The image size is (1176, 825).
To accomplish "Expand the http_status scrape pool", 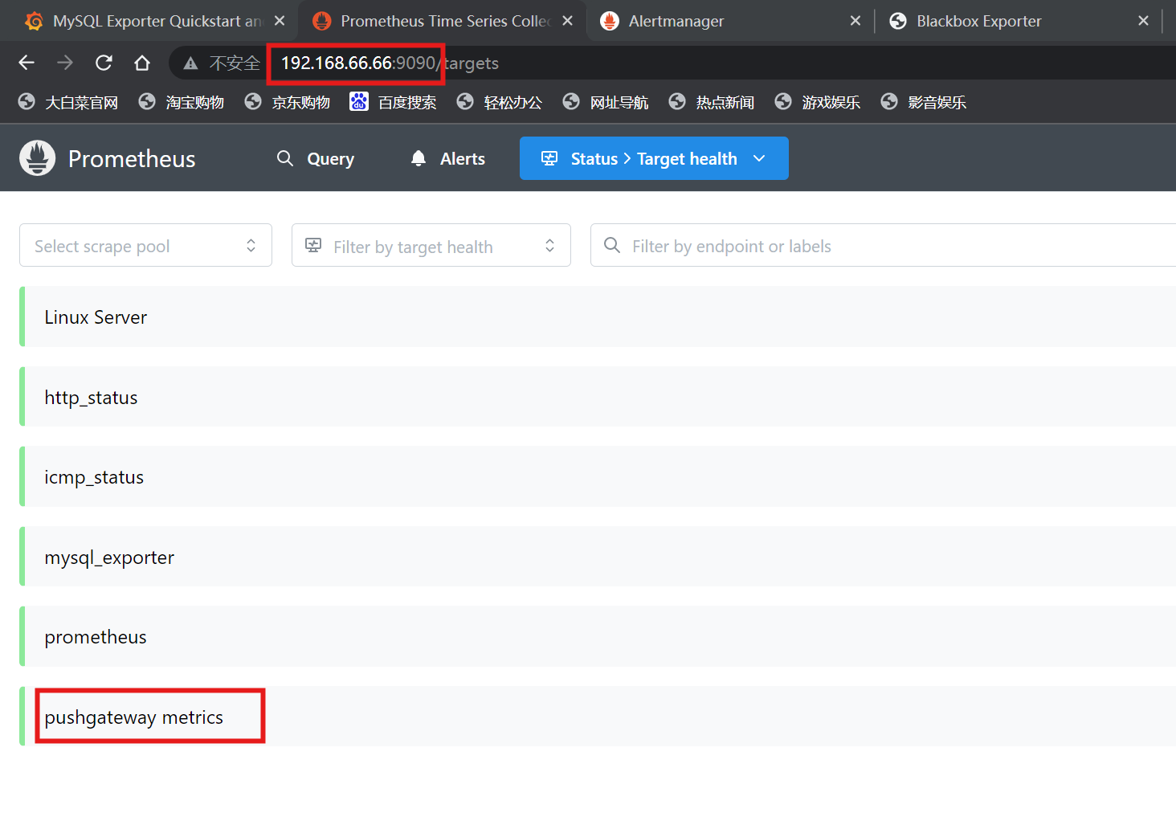I will pos(598,397).
